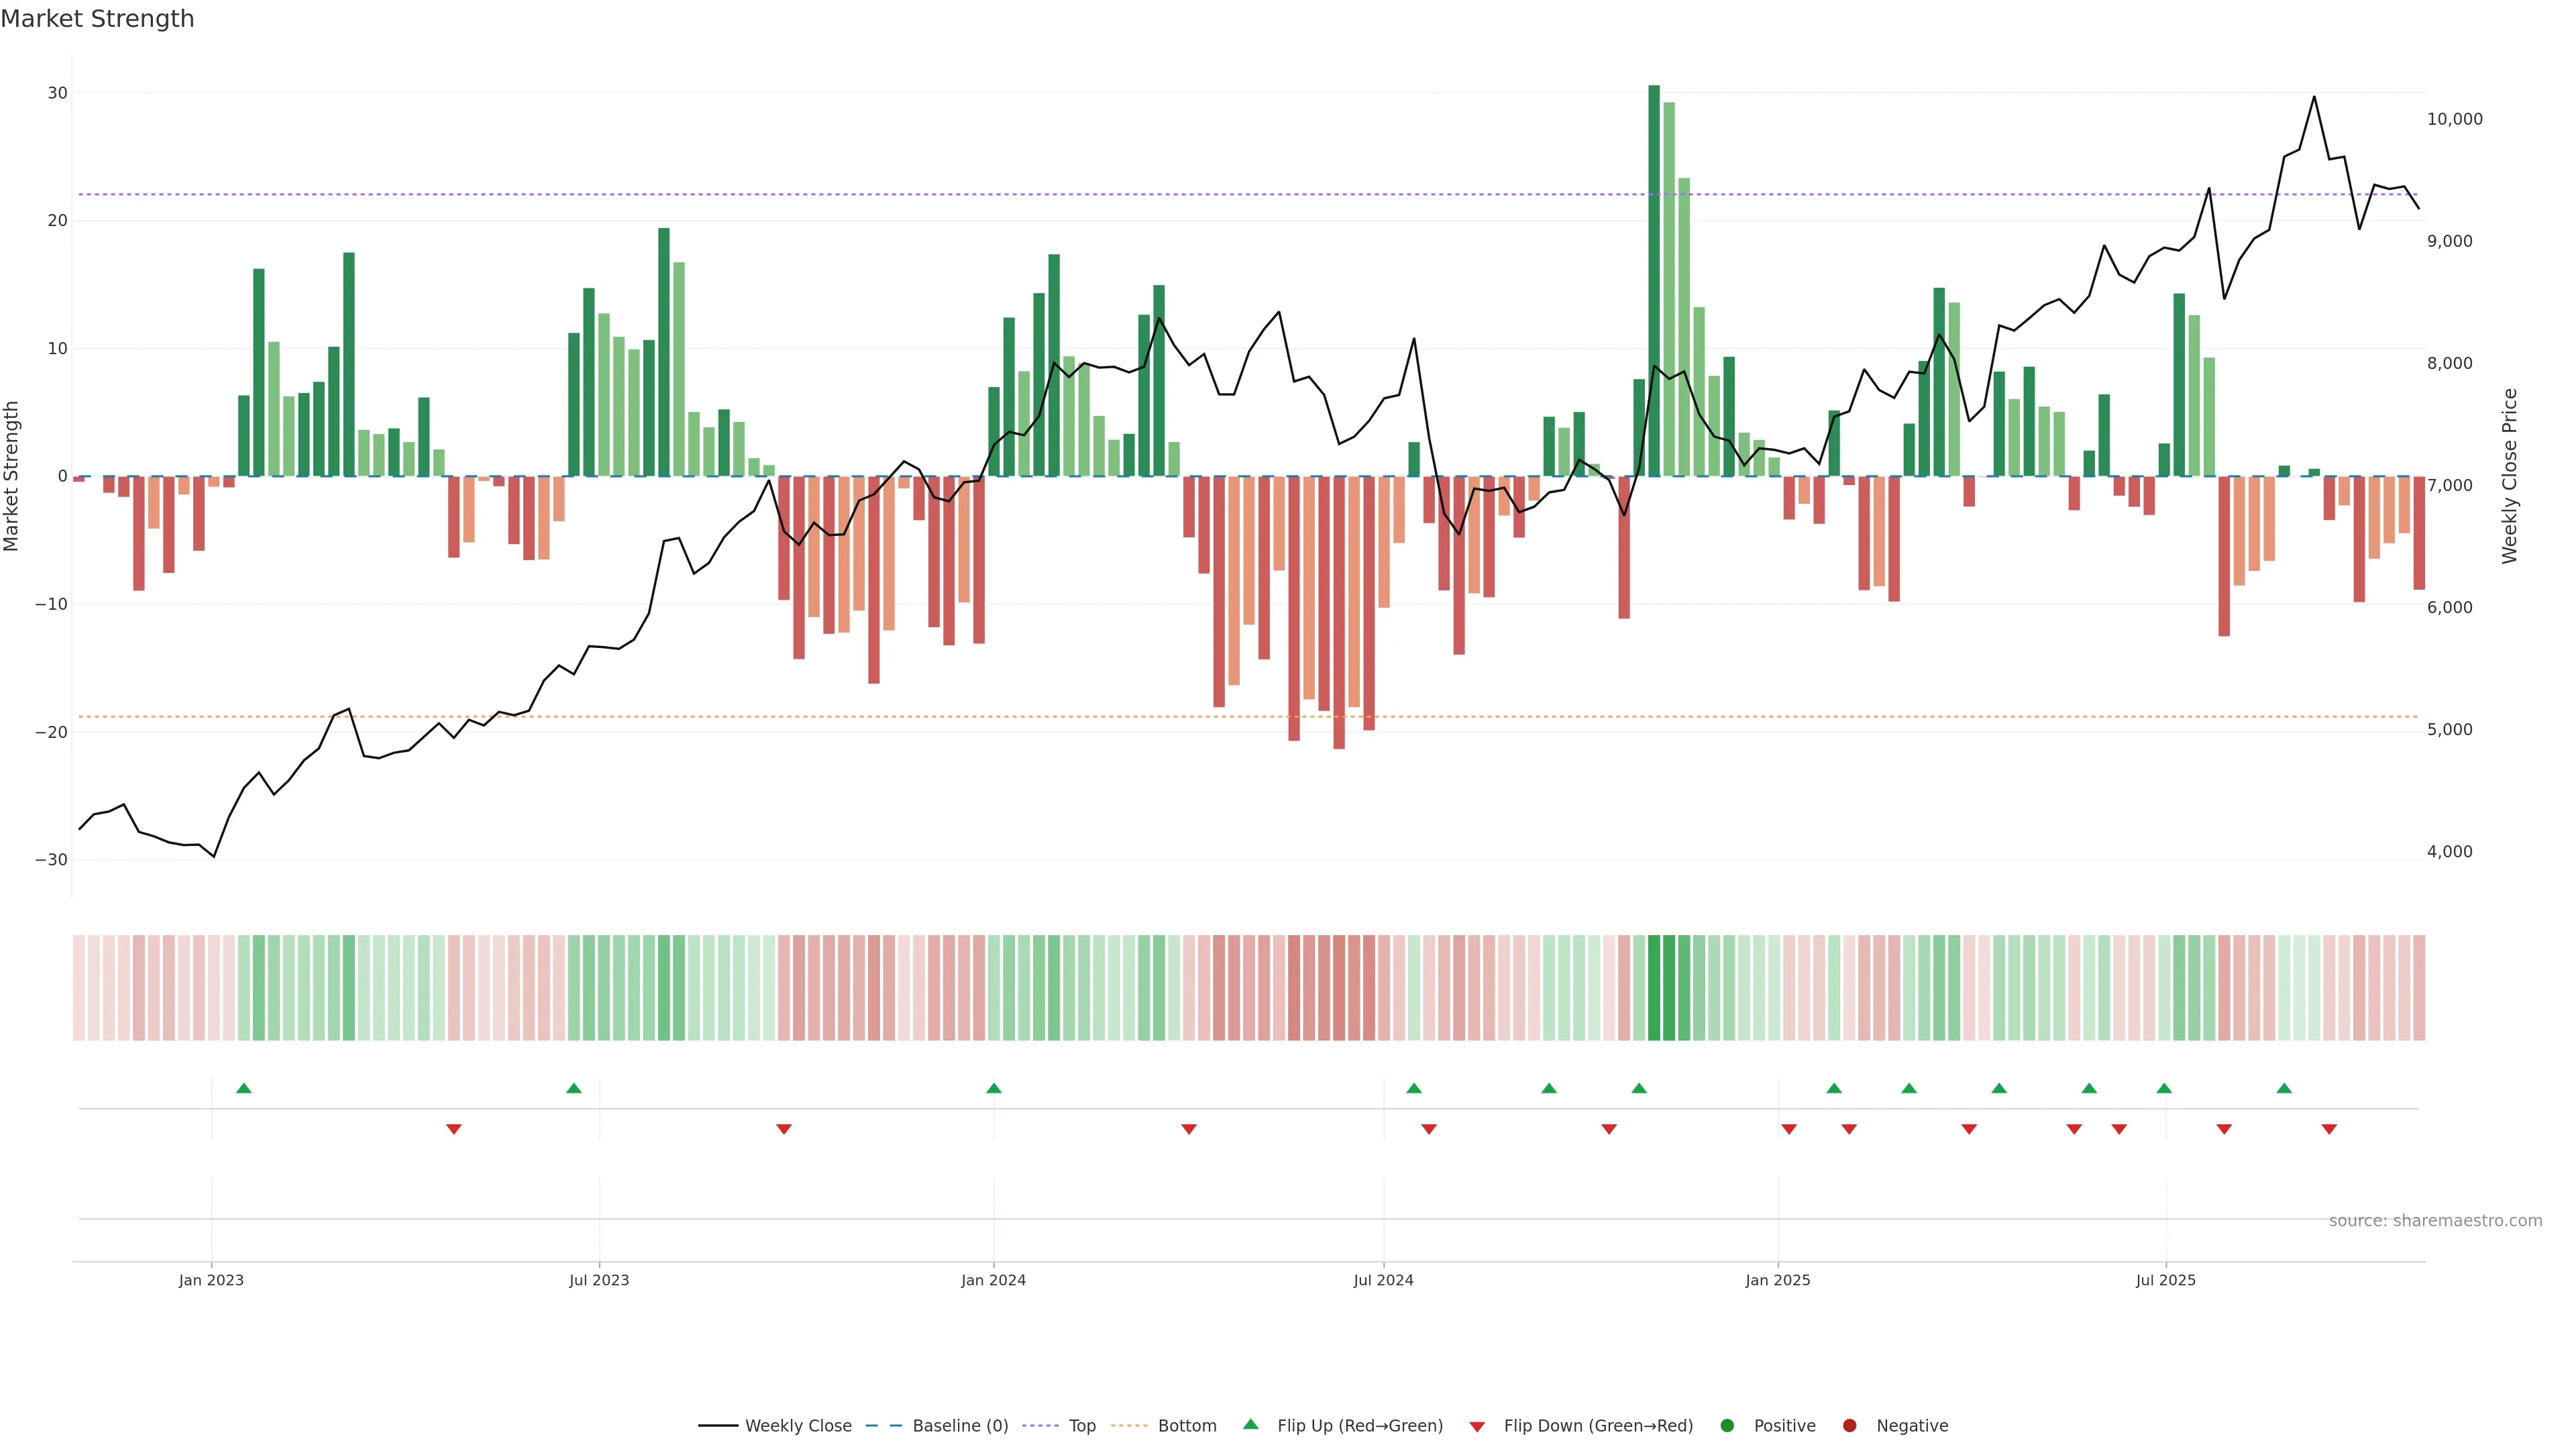This screenshot has height=1449, width=2576.
Task: Click the Positive green circle legend icon
Action: tap(1727, 1426)
